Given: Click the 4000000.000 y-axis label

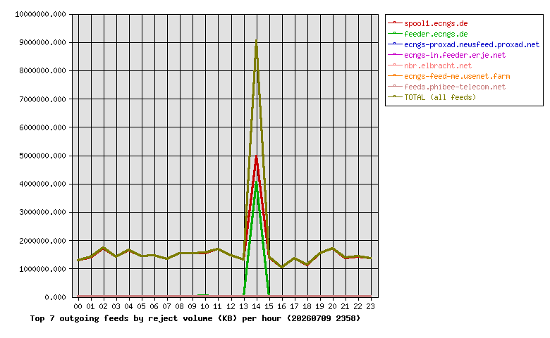Looking at the screenshot, I should (x=42, y=184).
